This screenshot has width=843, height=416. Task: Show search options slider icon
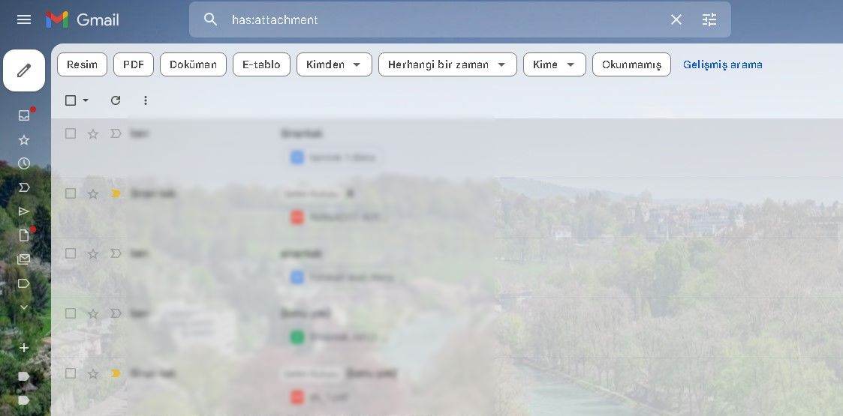tap(709, 19)
